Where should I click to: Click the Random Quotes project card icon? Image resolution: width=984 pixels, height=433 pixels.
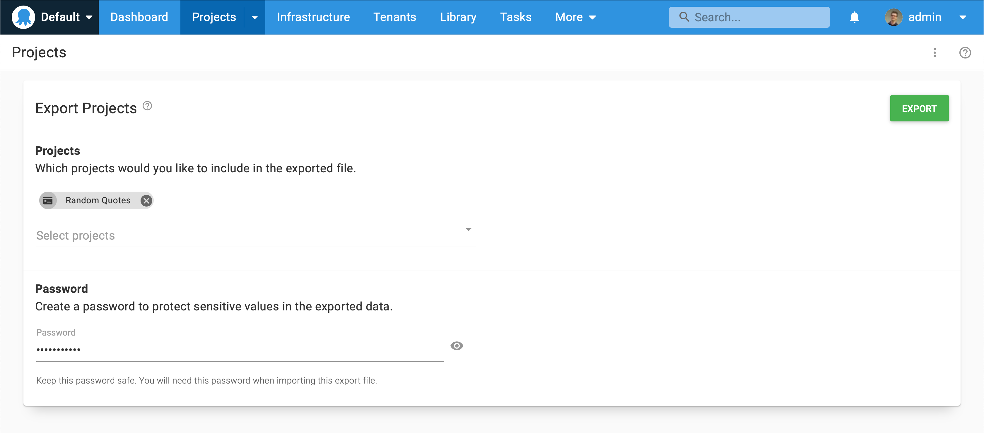(x=49, y=200)
